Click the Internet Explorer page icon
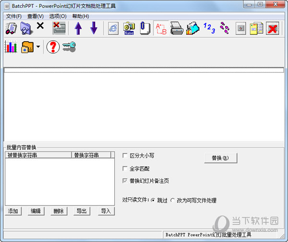This screenshot has height=242, width=288. 113,28
